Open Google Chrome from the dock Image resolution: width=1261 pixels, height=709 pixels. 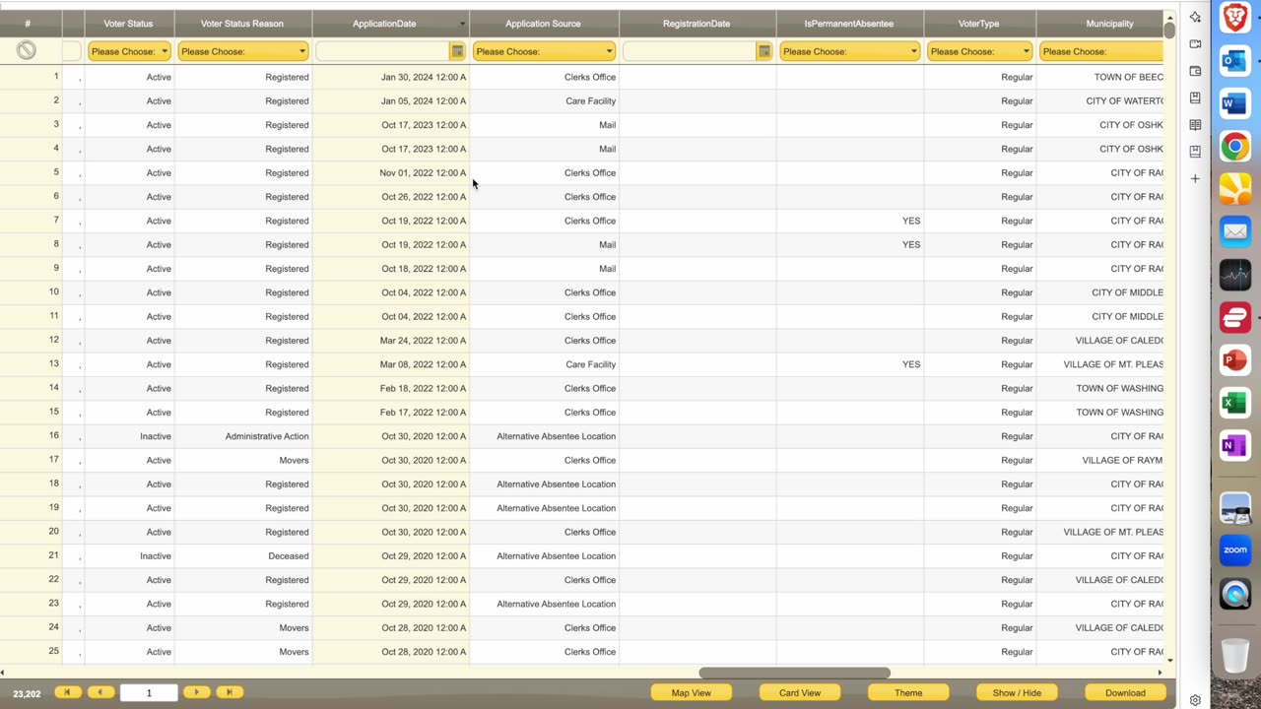pos(1235,147)
